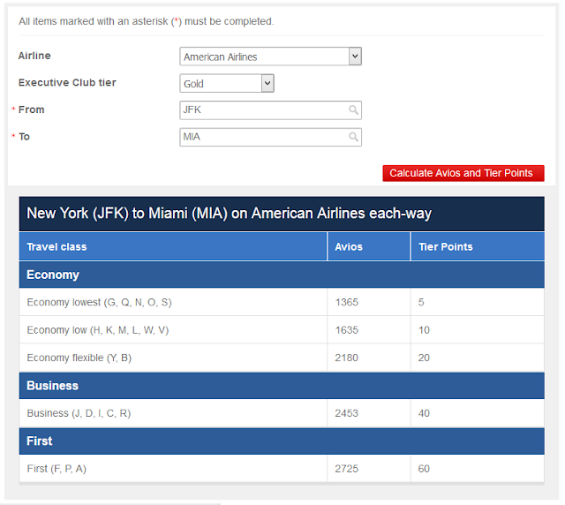Click the Economy section heading

[282, 275]
